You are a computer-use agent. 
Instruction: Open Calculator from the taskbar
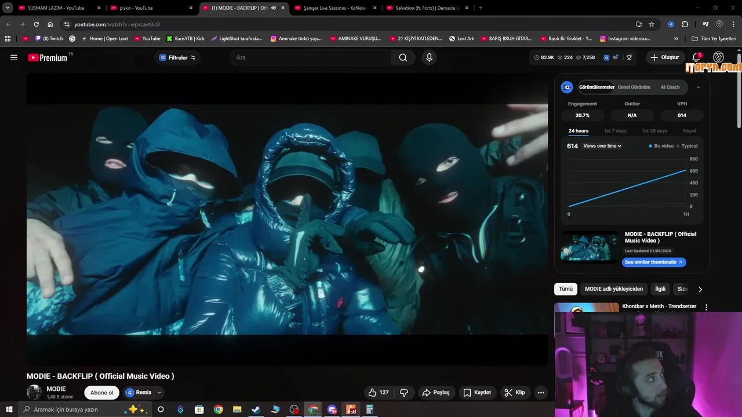click(369, 409)
